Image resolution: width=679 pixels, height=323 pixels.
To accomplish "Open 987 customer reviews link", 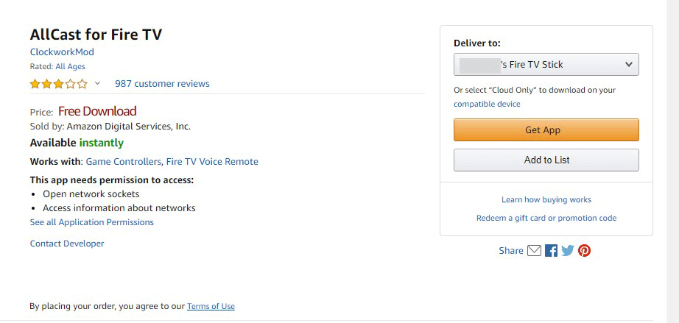I will click(x=162, y=83).
